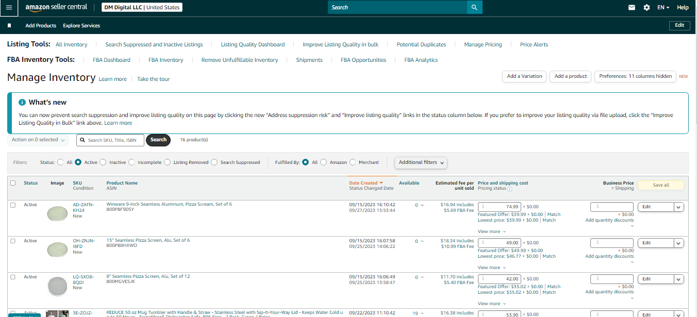
Task: Select Fulfilled By Amazon radio button
Action: coord(324,162)
